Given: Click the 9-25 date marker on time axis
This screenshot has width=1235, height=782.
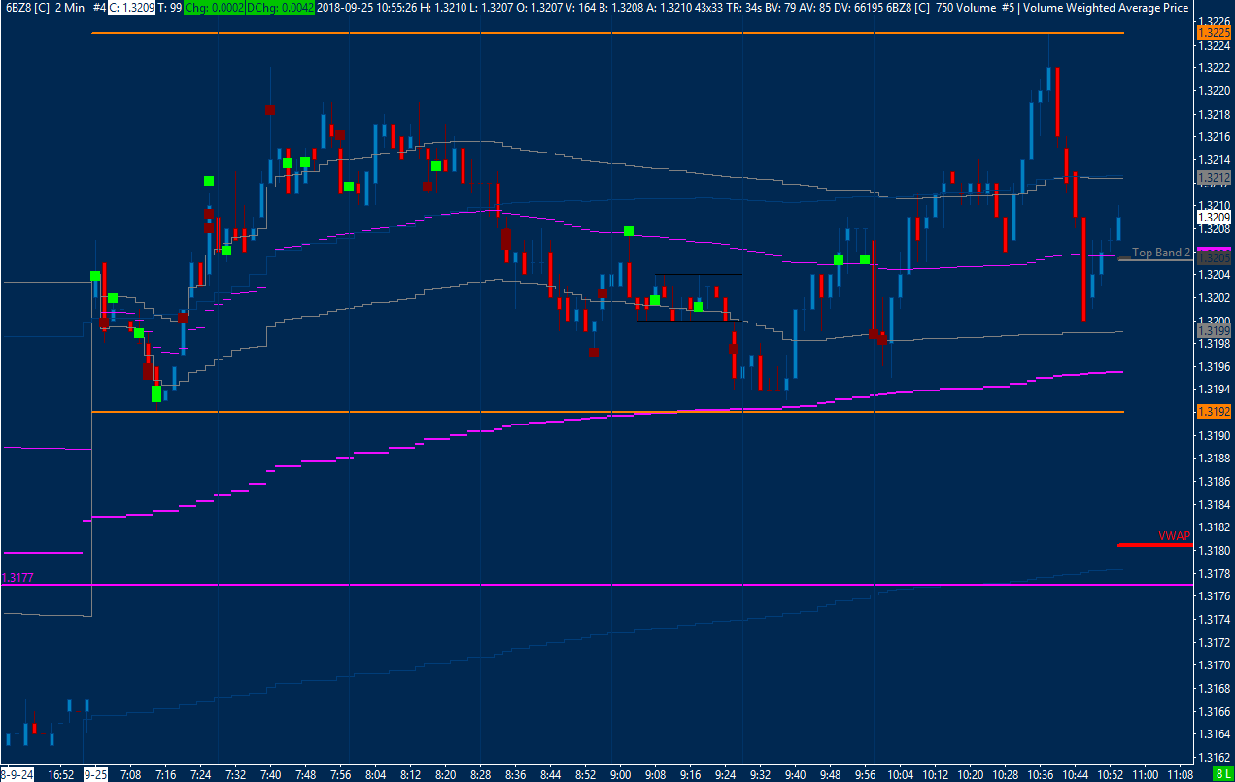Looking at the screenshot, I should point(94,775).
